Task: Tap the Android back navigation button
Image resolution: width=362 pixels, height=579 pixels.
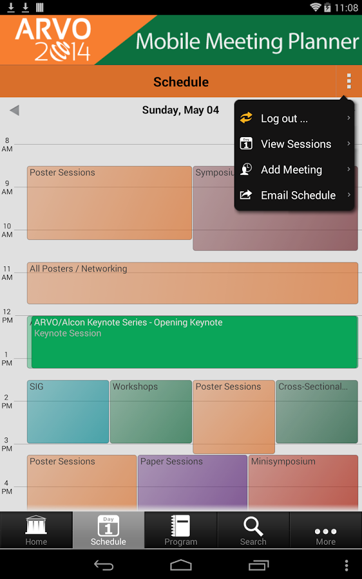Action: tap(104, 565)
